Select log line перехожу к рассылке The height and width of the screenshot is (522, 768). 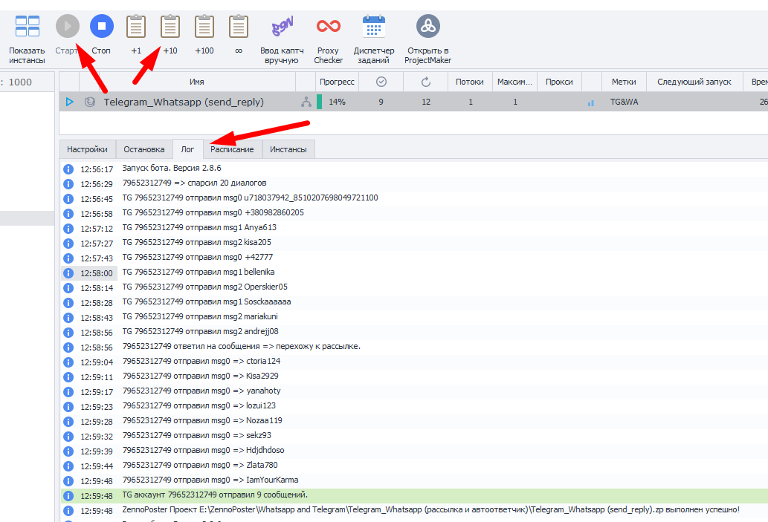pos(242,346)
